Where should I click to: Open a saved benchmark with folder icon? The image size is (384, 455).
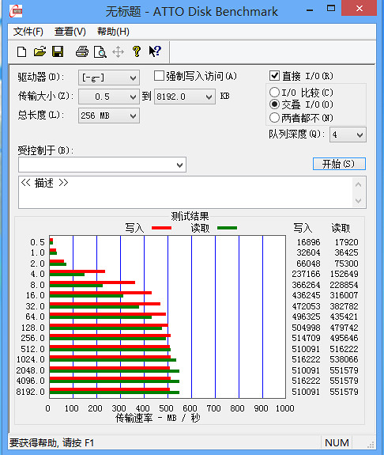(x=40, y=51)
